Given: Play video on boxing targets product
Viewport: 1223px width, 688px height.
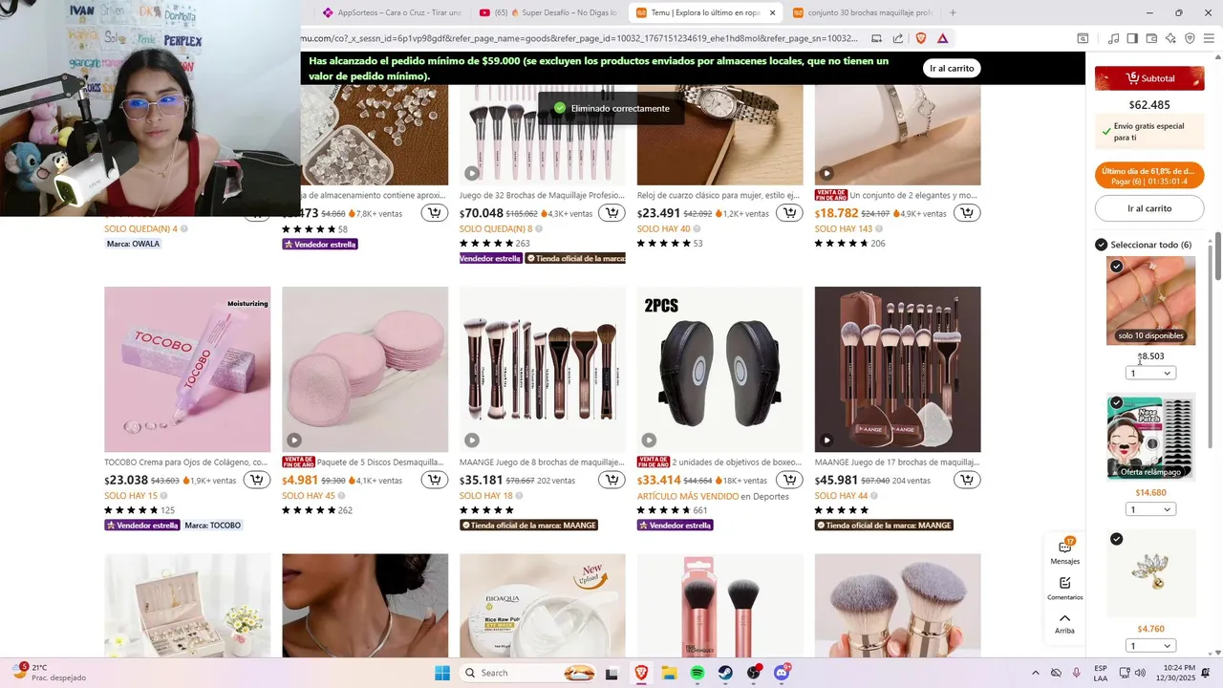Looking at the screenshot, I should tap(649, 441).
